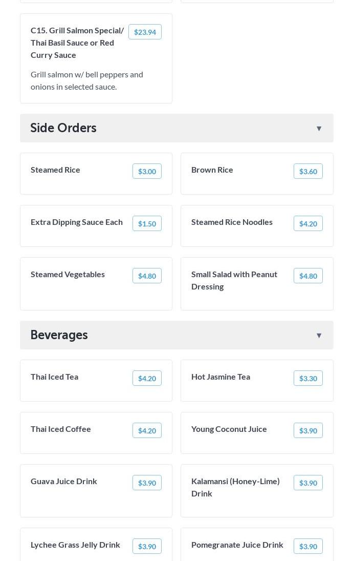Select Small Salad with Peanut Dressing price
This screenshot has width=353, height=561.
click(308, 276)
